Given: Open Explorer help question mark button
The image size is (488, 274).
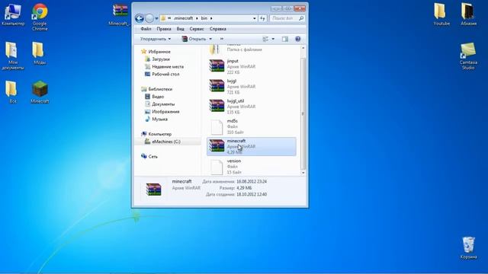Looking at the screenshot, I should click(297, 39).
